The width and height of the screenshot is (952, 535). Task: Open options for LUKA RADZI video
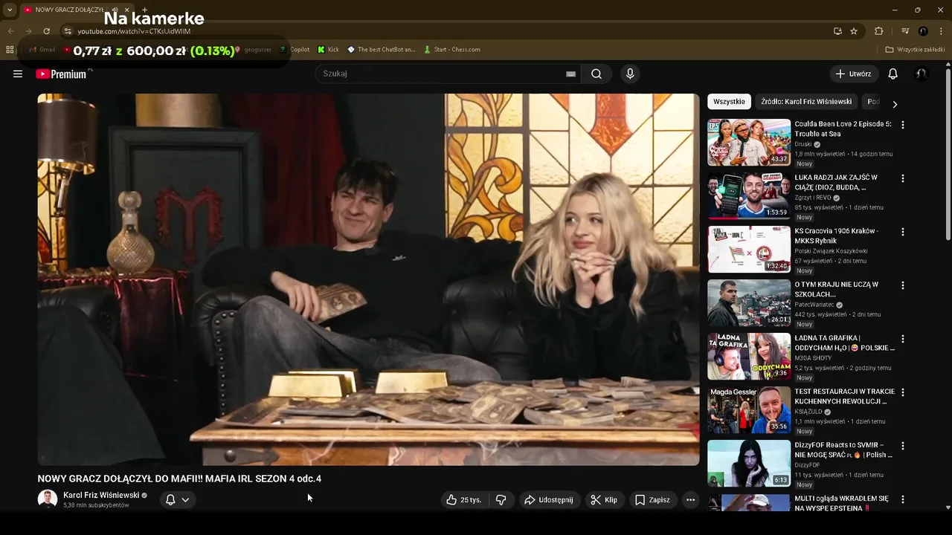coord(903,178)
